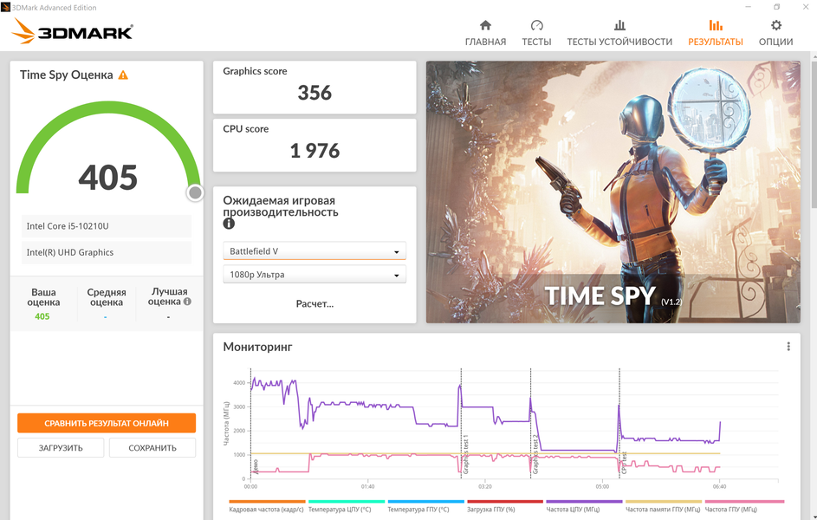Click the Частота ЦПУ purple legend swatch
Screen dimensions: 817x520
pos(584,502)
